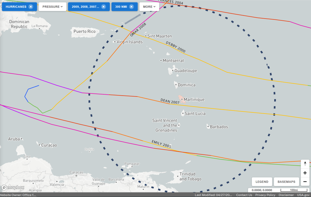
Task: Open the BASEMAPS selector
Action: click(x=286, y=182)
